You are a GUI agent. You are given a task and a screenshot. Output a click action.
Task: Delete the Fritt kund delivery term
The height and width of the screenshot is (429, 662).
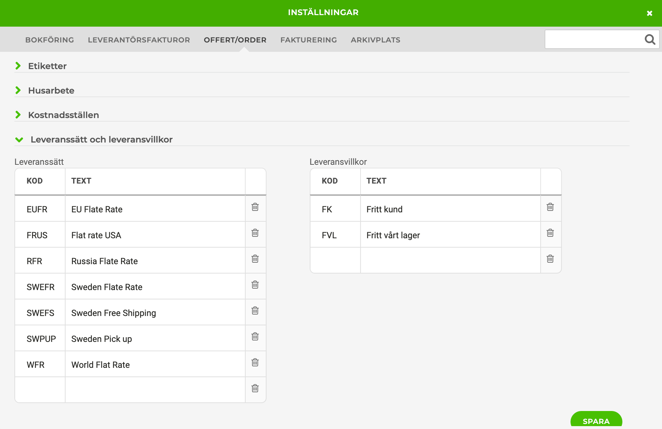550,207
